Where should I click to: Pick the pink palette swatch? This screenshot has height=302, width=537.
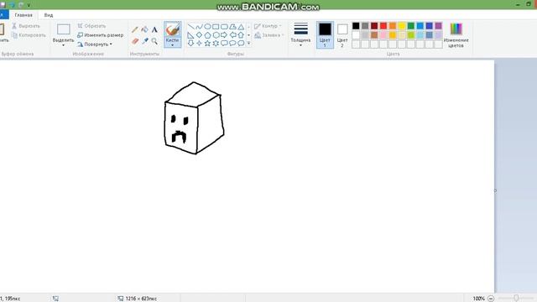(383, 35)
